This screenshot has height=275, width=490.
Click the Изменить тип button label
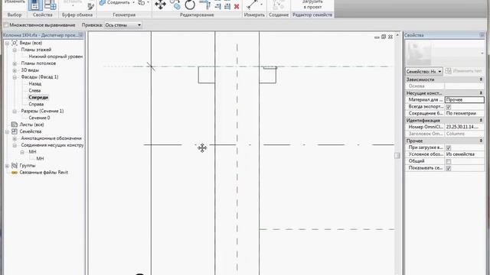tap(467, 71)
